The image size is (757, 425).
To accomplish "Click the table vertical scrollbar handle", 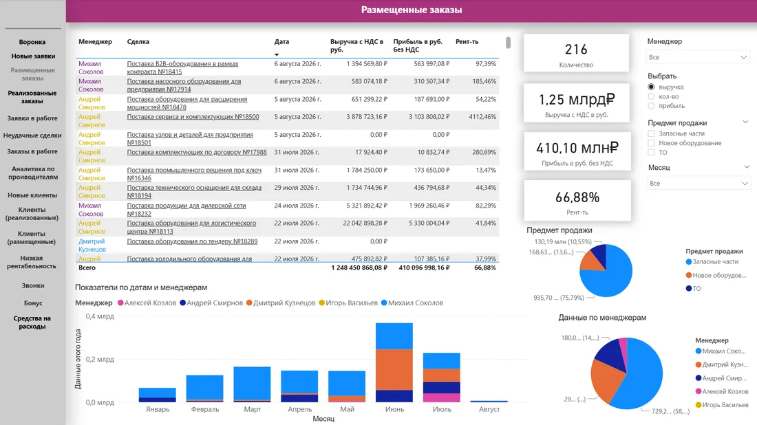I will pos(508,43).
